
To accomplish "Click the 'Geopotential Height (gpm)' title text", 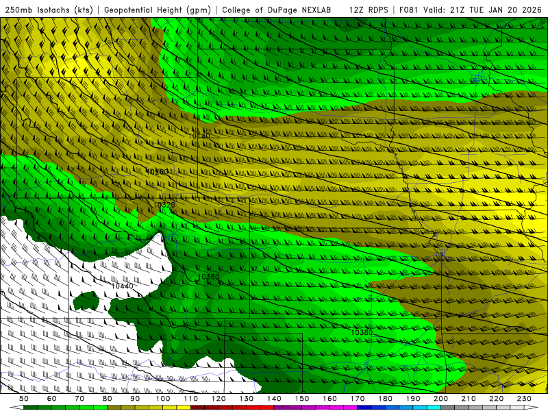I will (158, 10).
